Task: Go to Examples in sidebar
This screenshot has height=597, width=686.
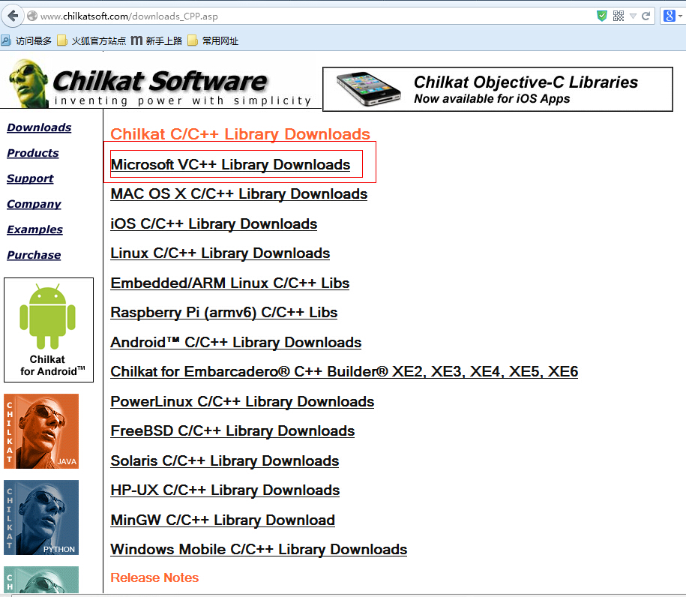Action: point(35,229)
